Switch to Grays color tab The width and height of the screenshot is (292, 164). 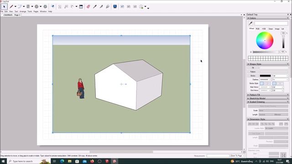coord(271,29)
